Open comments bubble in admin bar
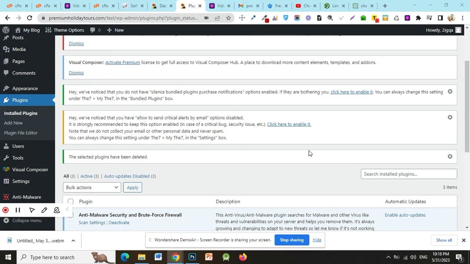The height and width of the screenshot is (264, 470). coord(95,30)
